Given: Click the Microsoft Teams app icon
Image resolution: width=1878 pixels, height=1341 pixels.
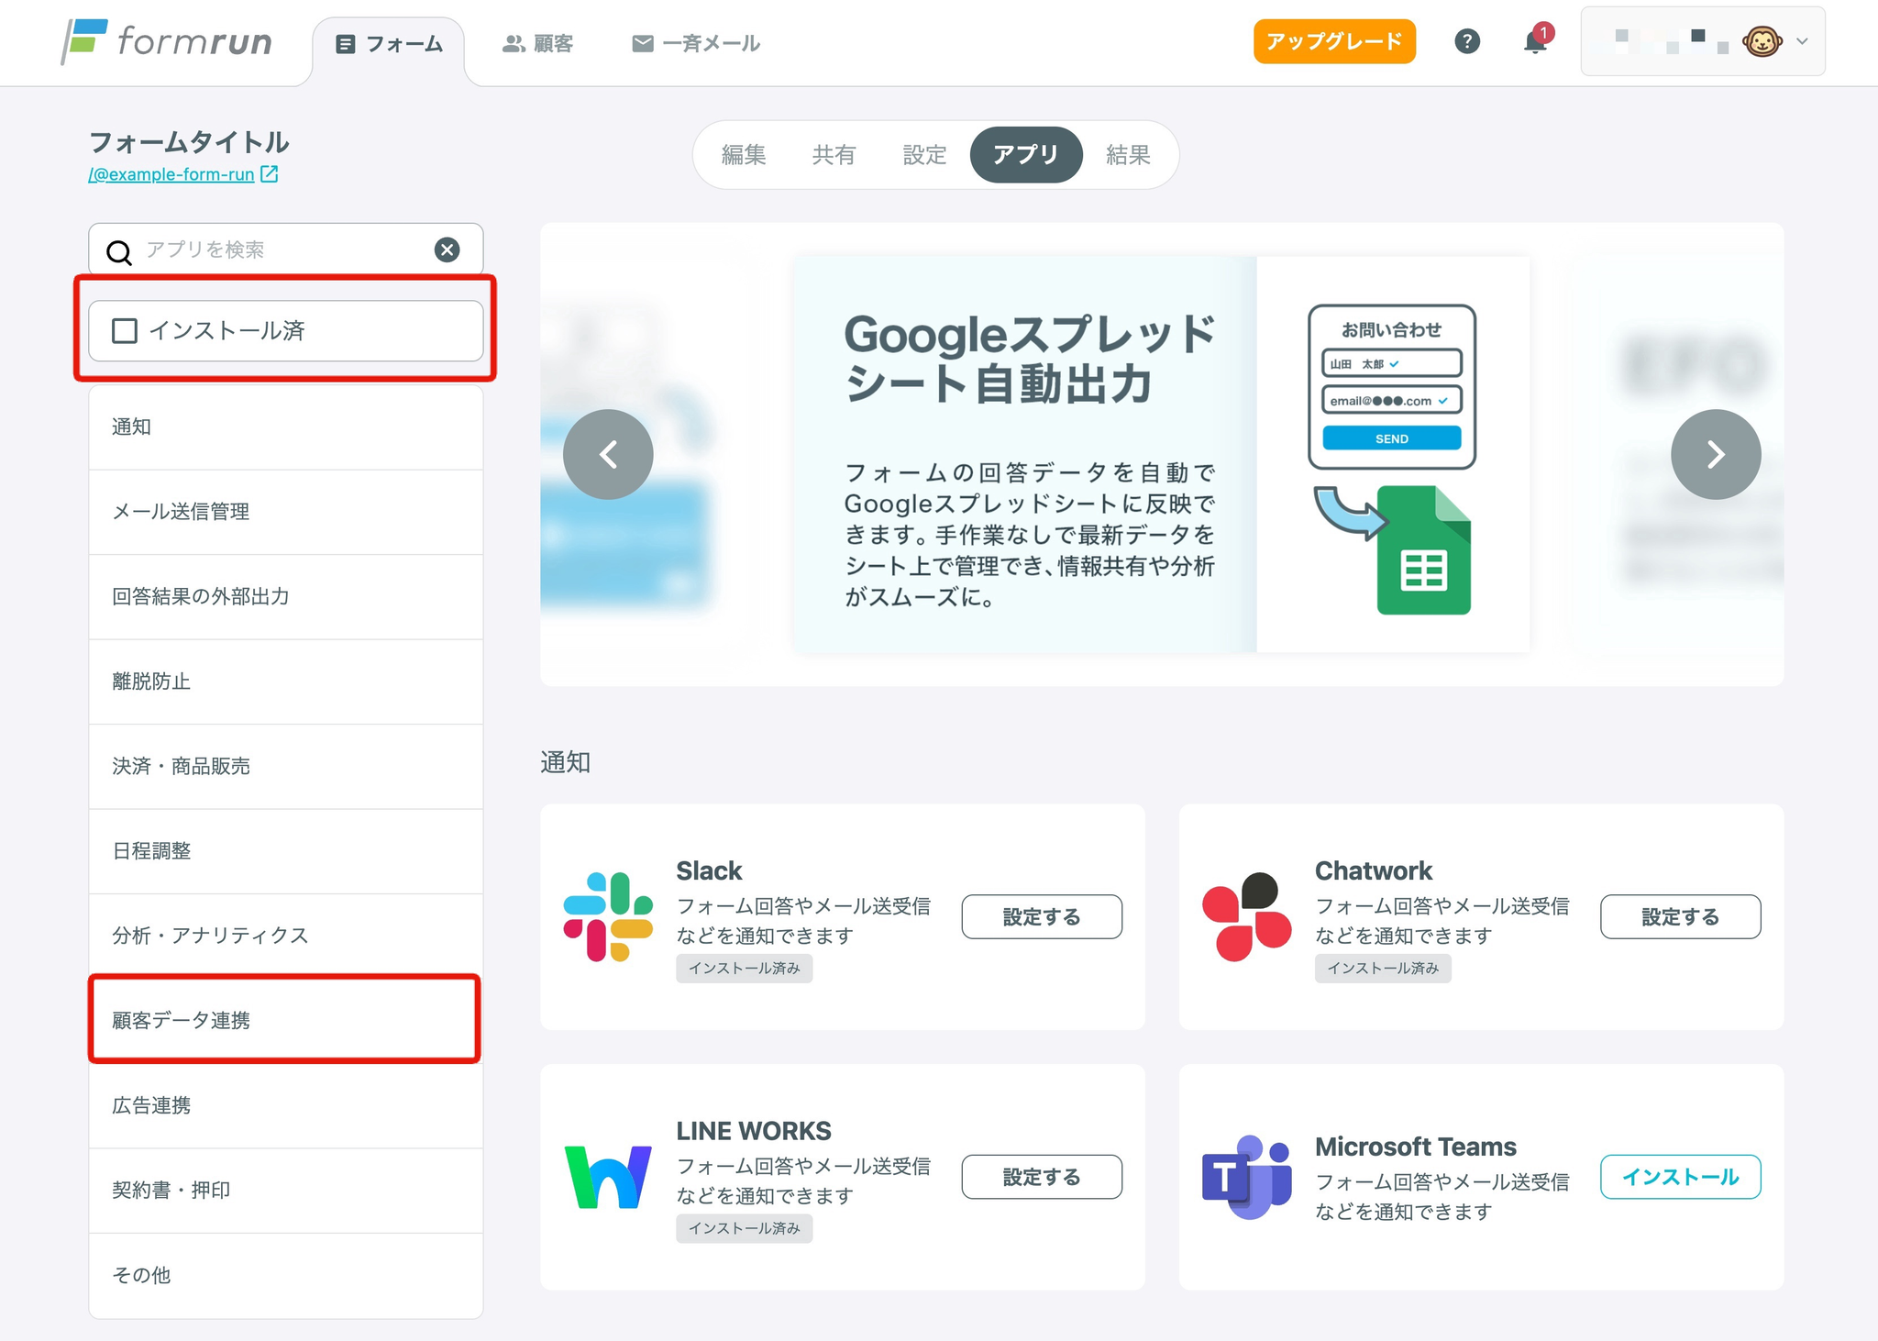Looking at the screenshot, I should (x=1246, y=1177).
